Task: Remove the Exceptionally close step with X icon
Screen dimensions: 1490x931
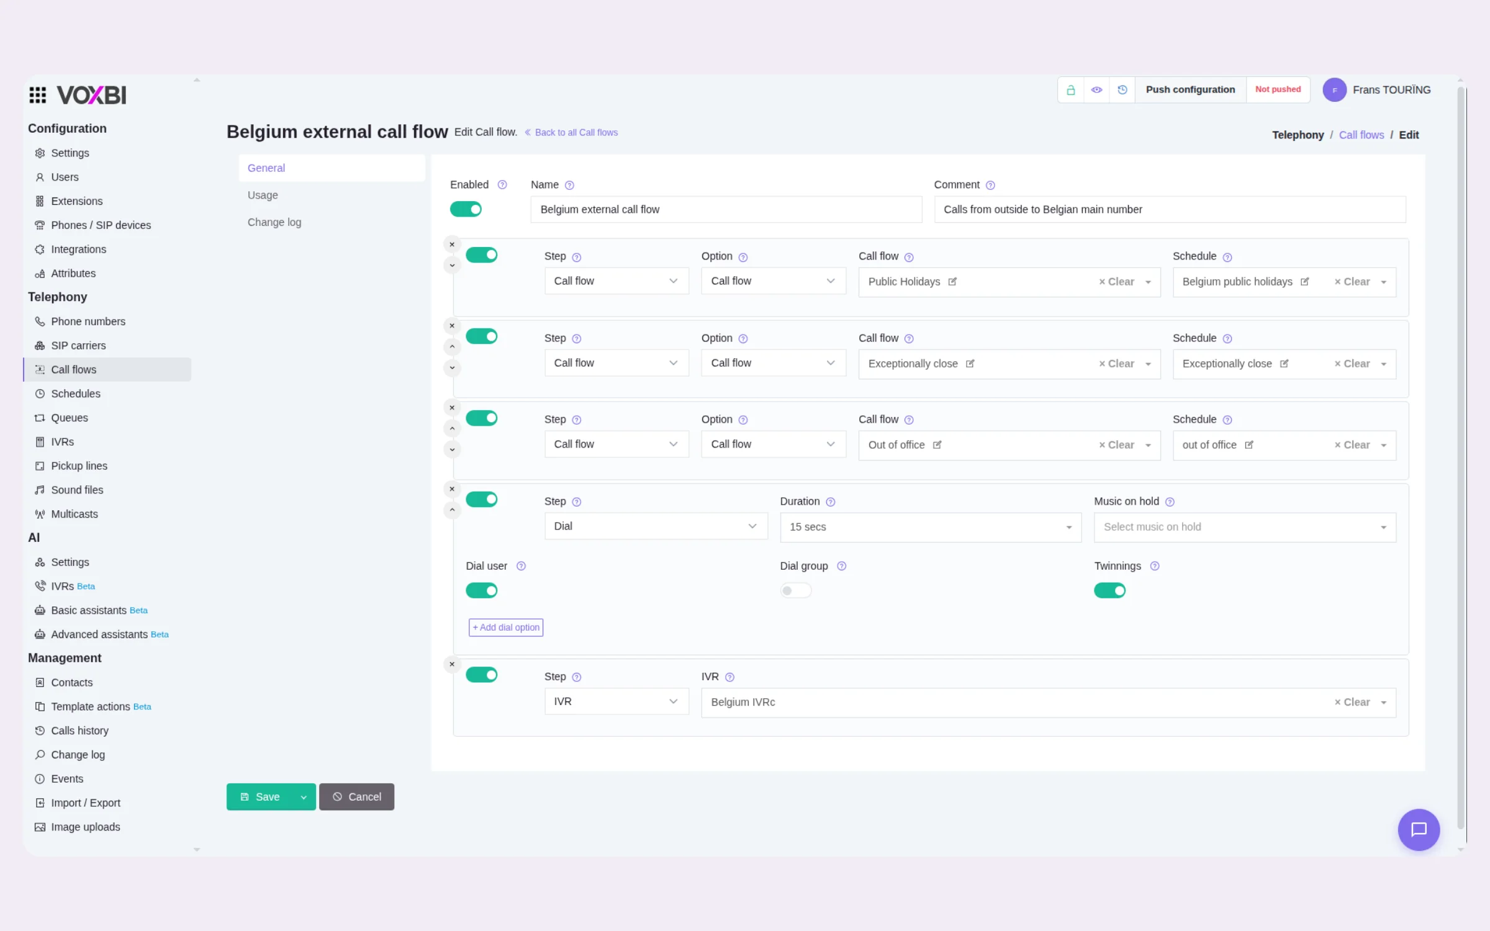Action: [x=452, y=326]
